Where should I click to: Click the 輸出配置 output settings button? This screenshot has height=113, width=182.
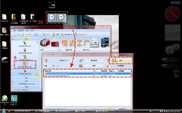click(94, 60)
